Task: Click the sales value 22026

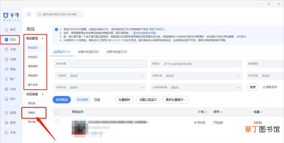Action: point(258,123)
